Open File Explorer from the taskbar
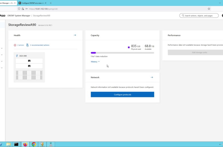The height and width of the screenshot is (147, 223). [9, 144]
